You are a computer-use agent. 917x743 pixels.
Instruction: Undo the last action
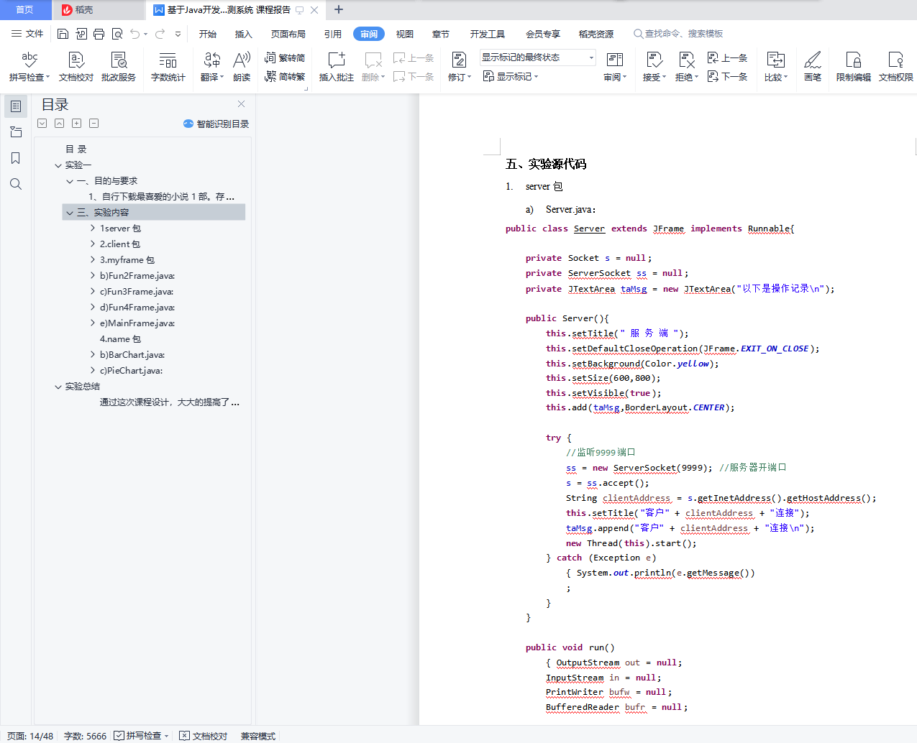pyautogui.click(x=135, y=34)
